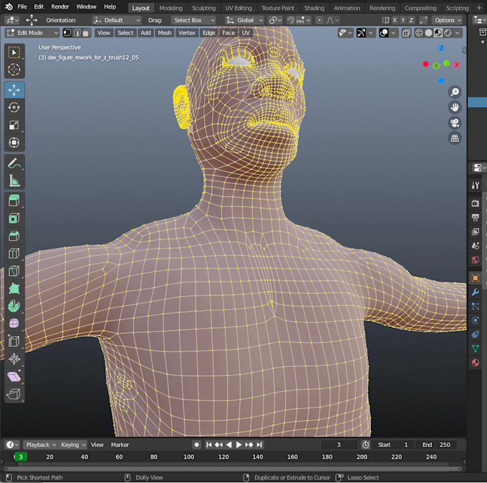Select the Spin tool

[14, 307]
